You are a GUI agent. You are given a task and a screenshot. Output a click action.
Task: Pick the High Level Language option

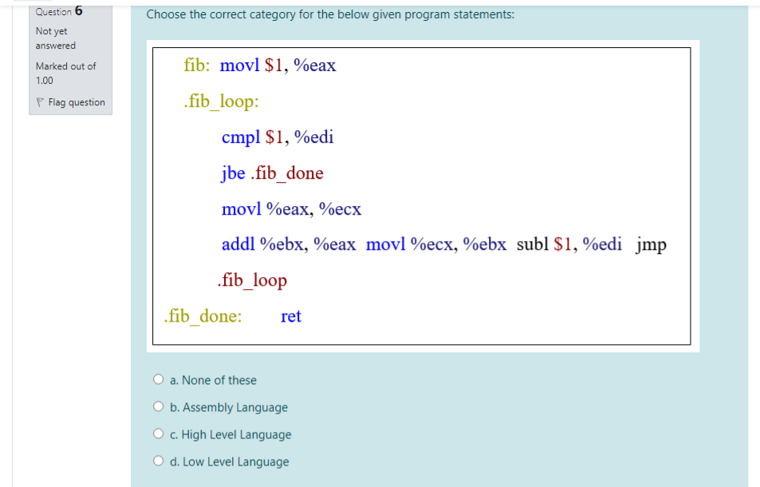[x=159, y=434]
